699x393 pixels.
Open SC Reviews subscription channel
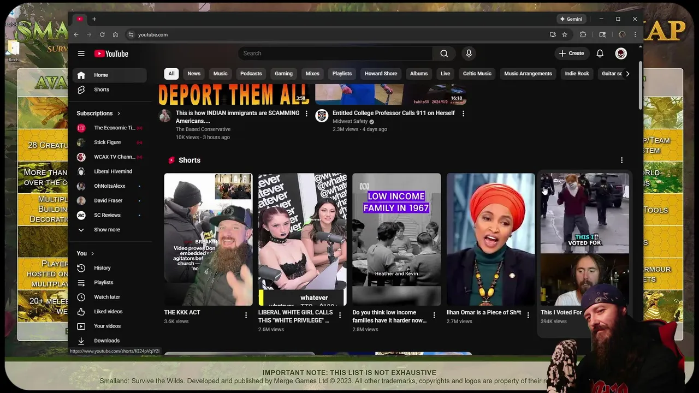pyautogui.click(x=110, y=215)
